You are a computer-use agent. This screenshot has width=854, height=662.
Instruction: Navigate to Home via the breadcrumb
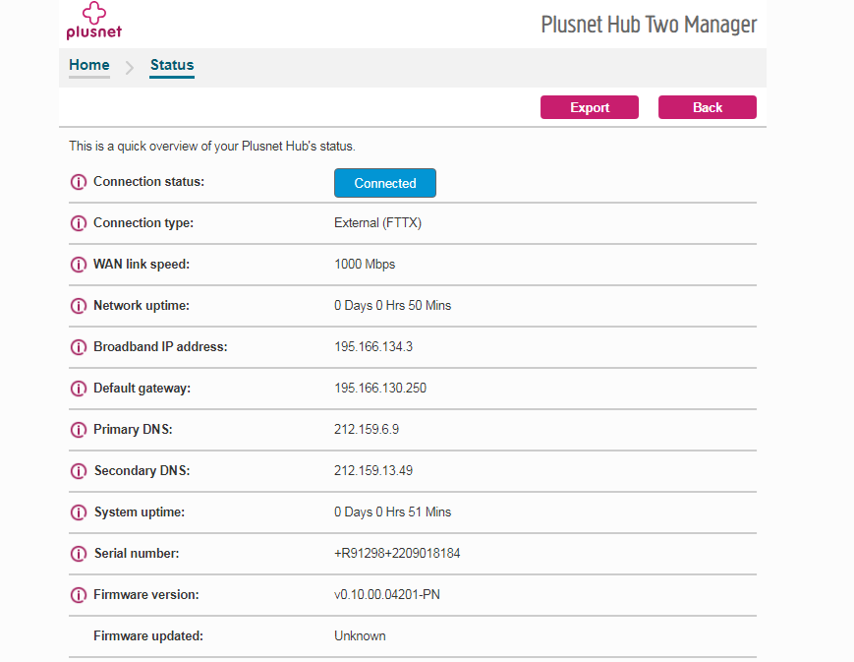[88, 65]
